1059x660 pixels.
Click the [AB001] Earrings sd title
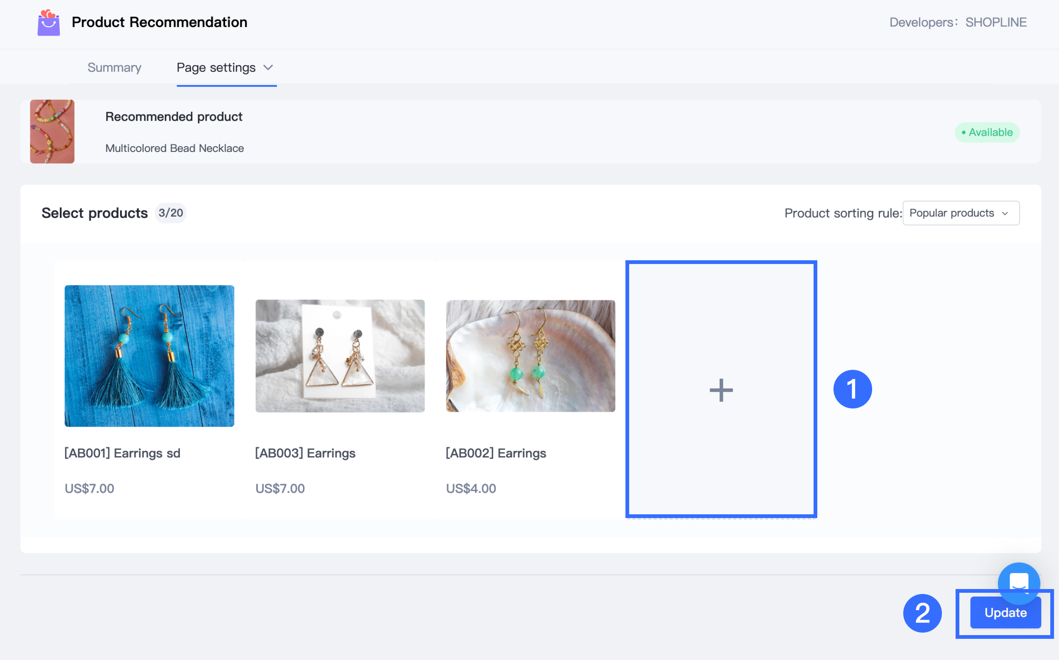click(x=122, y=453)
